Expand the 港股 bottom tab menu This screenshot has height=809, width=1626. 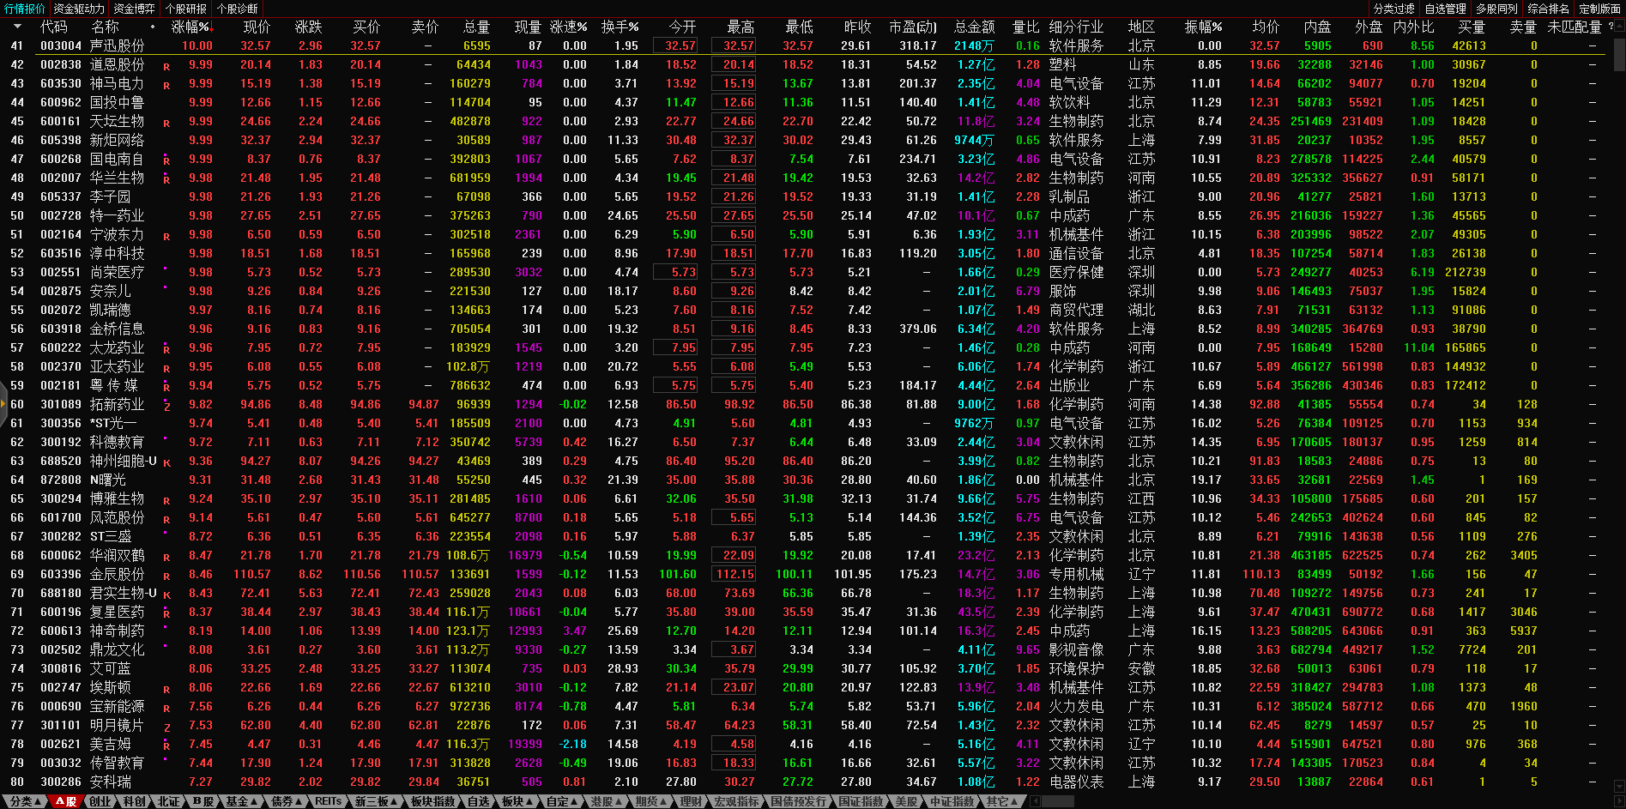pos(606,801)
